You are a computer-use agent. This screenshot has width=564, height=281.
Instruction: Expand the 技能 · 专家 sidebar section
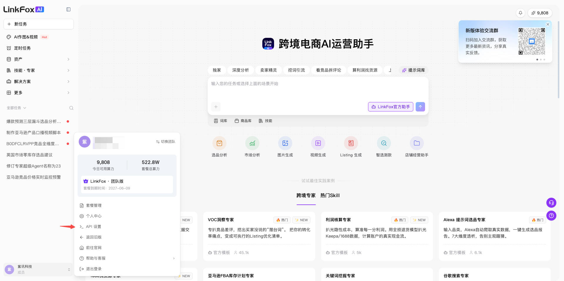(38, 70)
